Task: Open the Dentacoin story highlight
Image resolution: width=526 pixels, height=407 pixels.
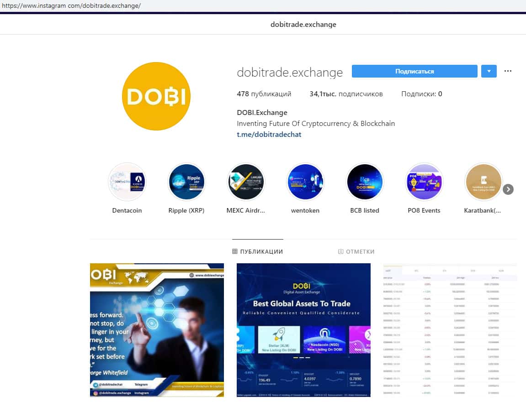Action: pos(127,182)
